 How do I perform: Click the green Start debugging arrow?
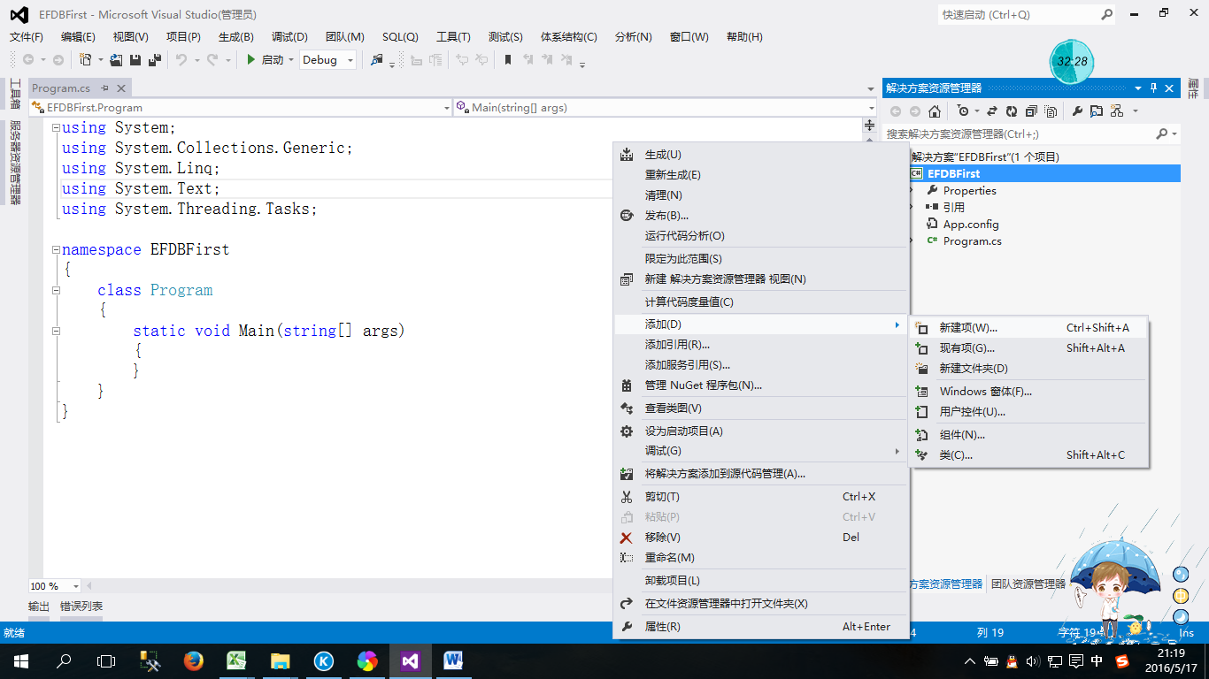point(251,59)
